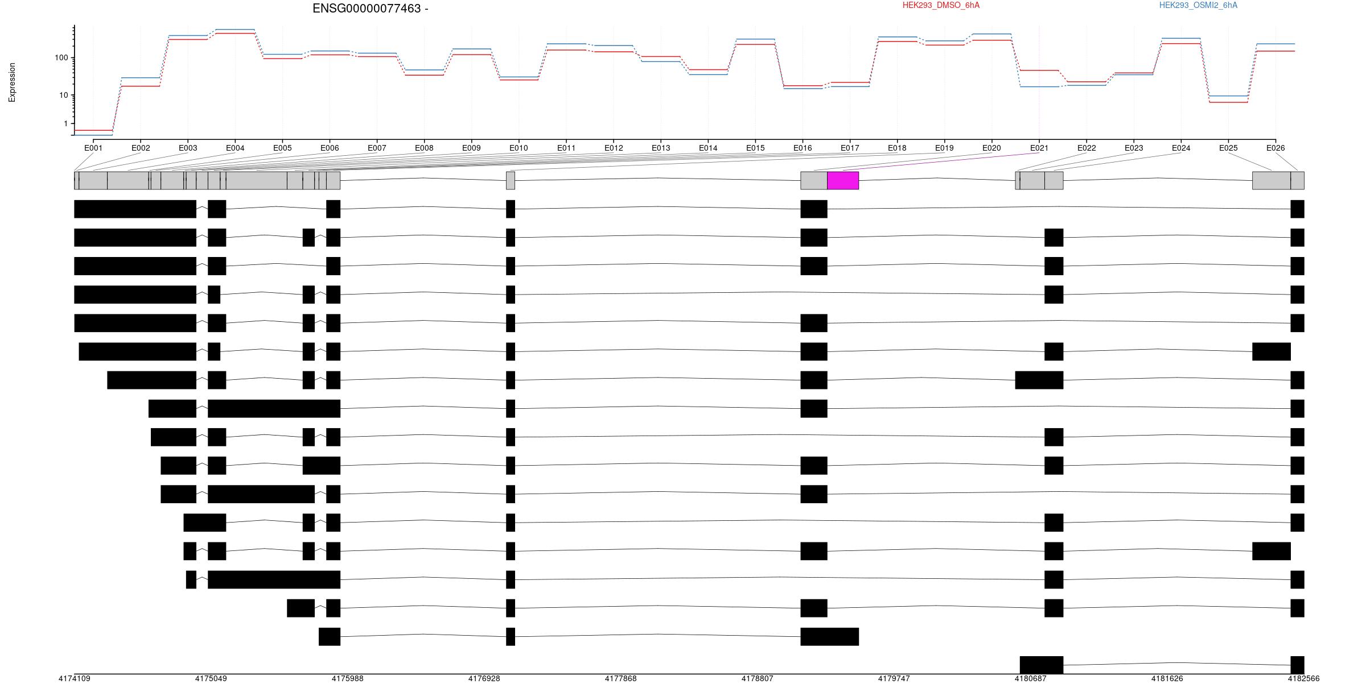Select genomic coordinate 4176928
This screenshot has height=688, width=1366.
tap(484, 678)
